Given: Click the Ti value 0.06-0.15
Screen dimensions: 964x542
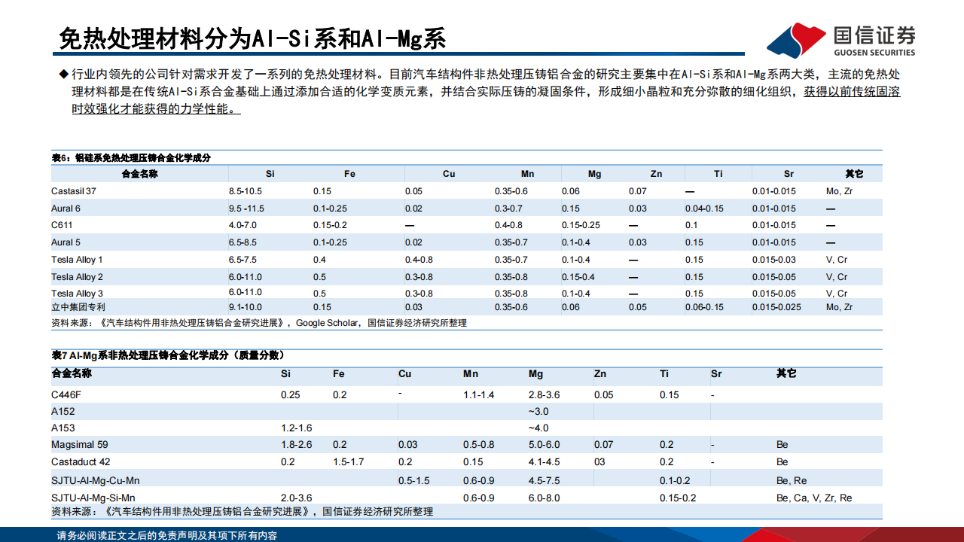Looking at the screenshot, I should pyautogui.click(x=704, y=307).
